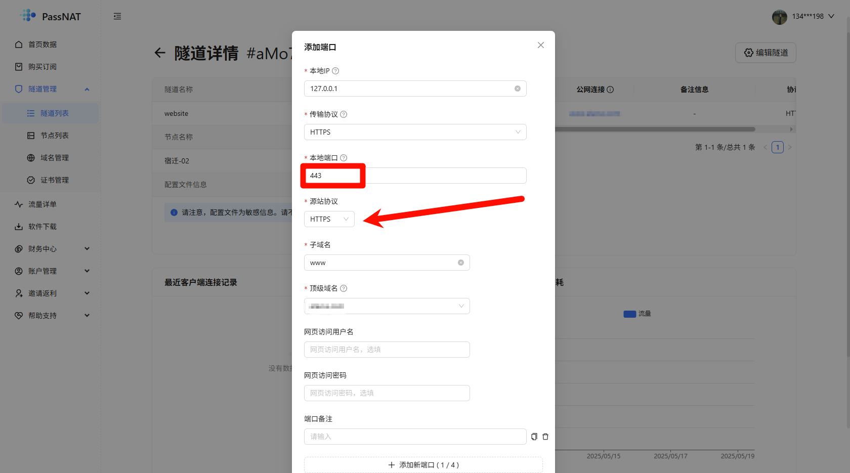Click the 网页访问用户名 input field

tap(387, 350)
